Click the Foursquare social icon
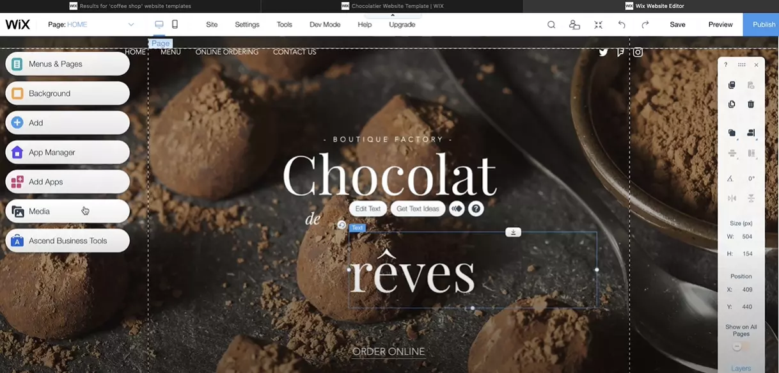 tap(620, 52)
